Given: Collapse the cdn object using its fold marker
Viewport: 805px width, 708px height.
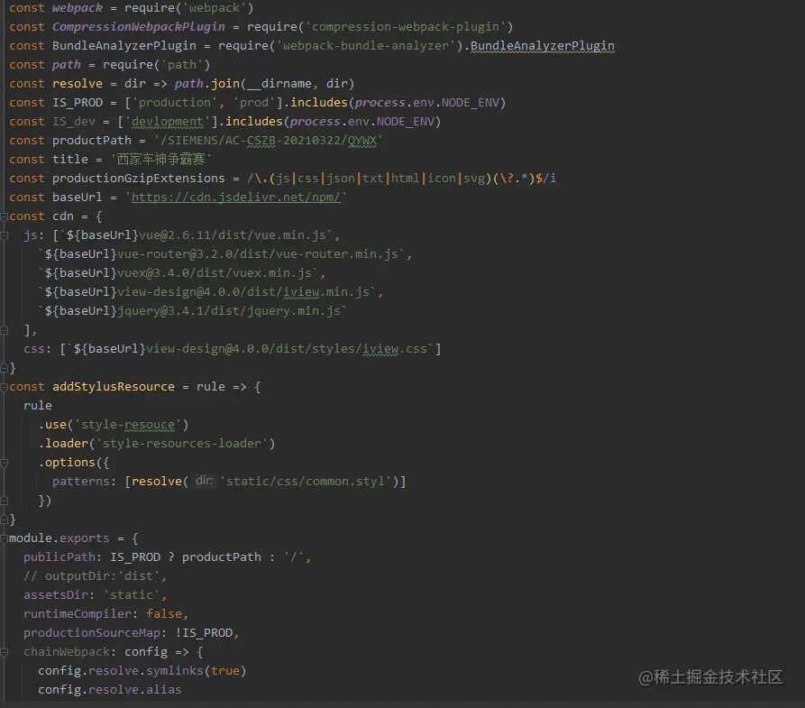Looking at the screenshot, I should point(5,216).
